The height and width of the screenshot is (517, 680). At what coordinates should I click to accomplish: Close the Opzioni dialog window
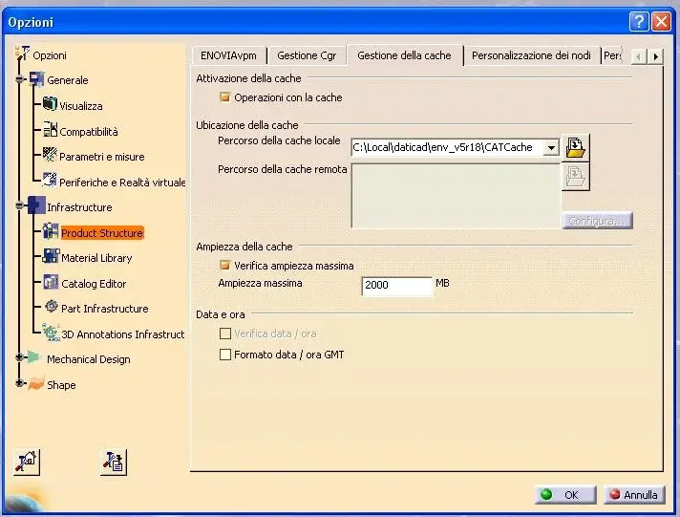(x=661, y=21)
